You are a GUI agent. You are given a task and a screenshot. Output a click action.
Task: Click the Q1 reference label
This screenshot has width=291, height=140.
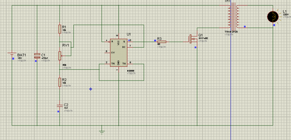pyautogui.click(x=201, y=35)
